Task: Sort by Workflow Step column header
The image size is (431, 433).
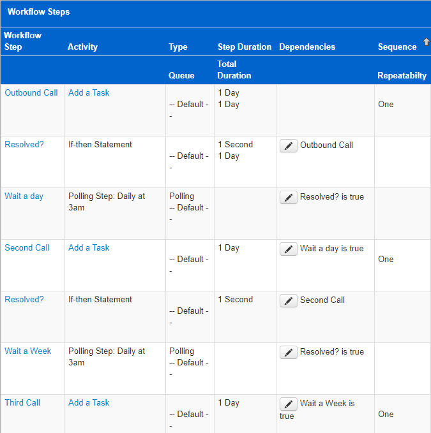Action: 23,41
